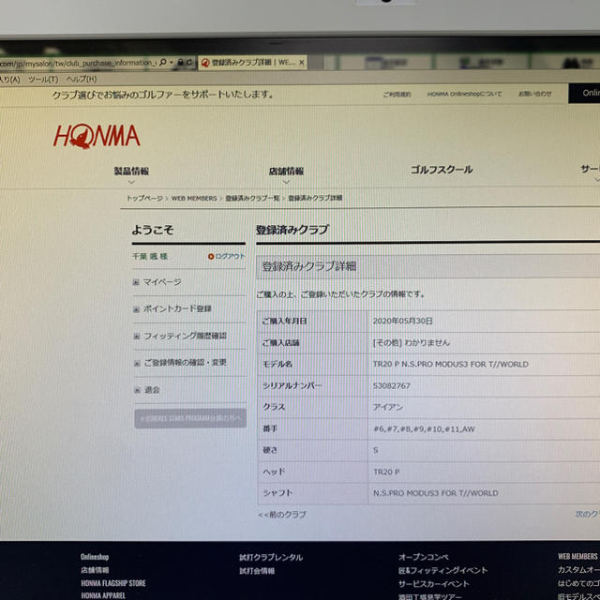Image resolution: width=600 pixels, height=600 pixels.
Task: Click the head value TR20 P
Action: [386, 472]
